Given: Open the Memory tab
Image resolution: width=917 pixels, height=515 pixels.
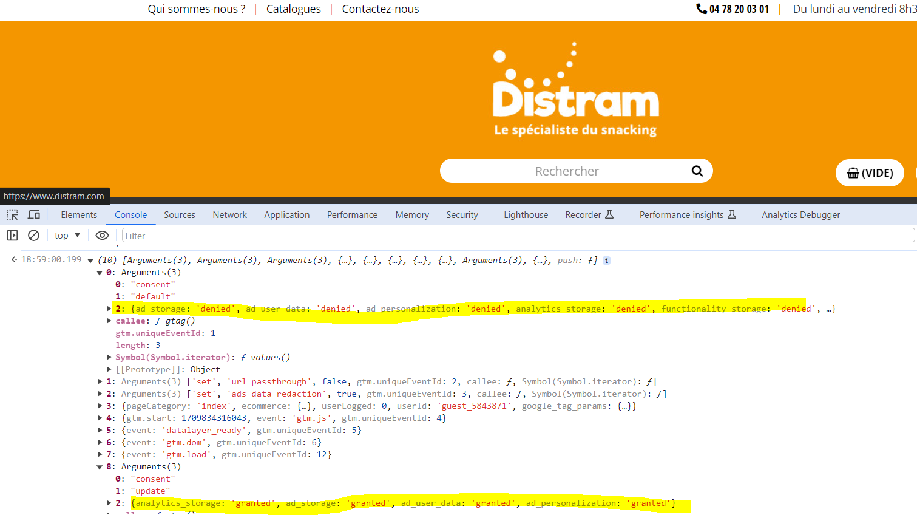Looking at the screenshot, I should pos(412,215).
